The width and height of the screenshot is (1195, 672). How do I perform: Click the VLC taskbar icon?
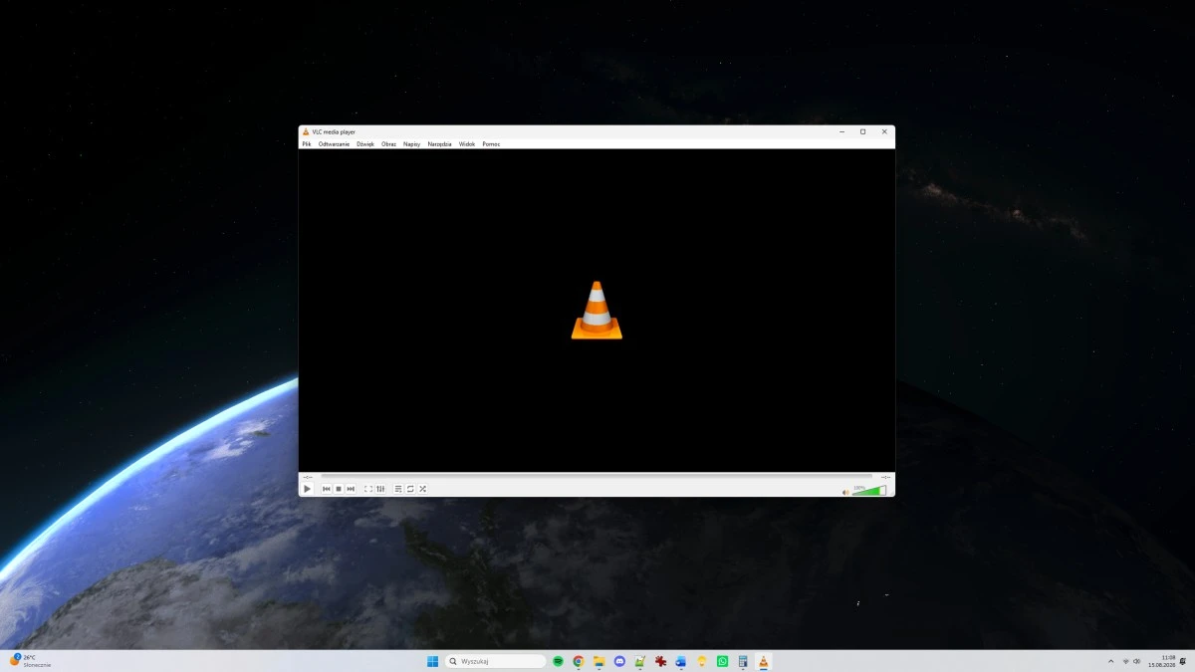point(764,661)
